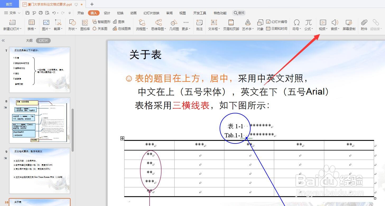Image resolution: width=385 pixels, height=206 pixels.
Task: Switch to the 设计 ribbon tab
Action: (107, 13)
